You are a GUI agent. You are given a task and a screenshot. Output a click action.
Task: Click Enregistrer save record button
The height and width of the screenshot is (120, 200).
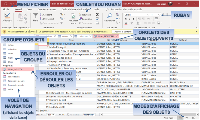coord(85,19)
